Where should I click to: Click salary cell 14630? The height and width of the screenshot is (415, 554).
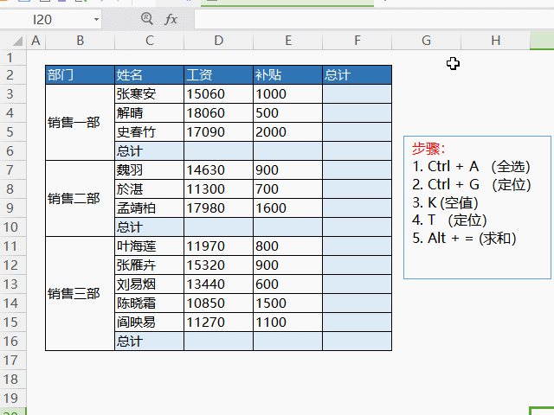click(219, 170)
